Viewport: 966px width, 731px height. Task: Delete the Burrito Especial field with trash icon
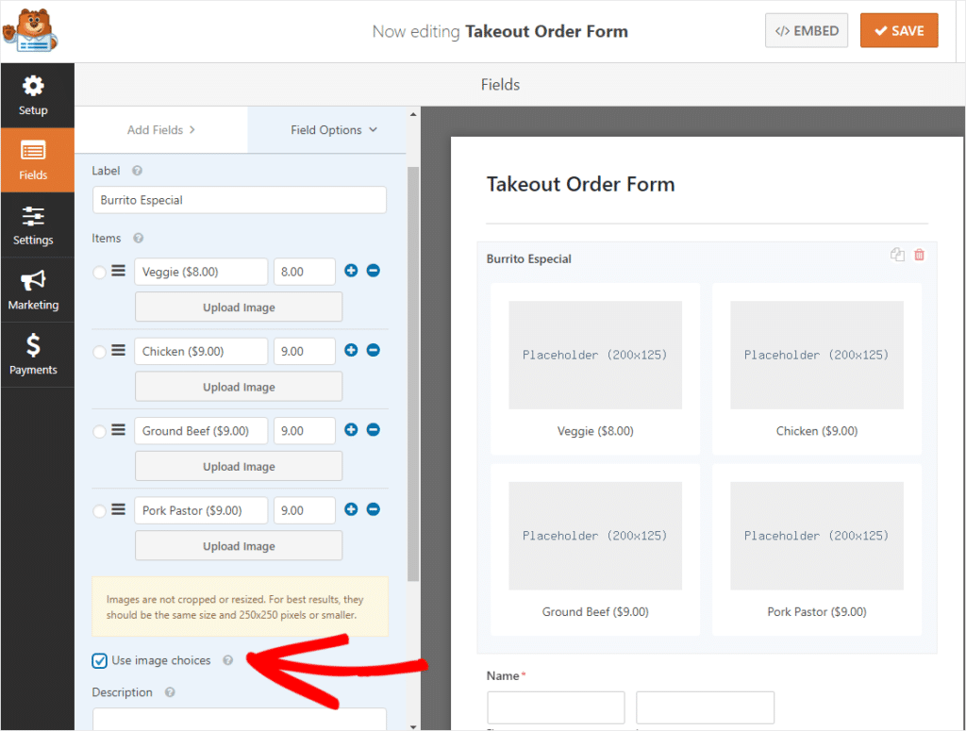[920, 255]
